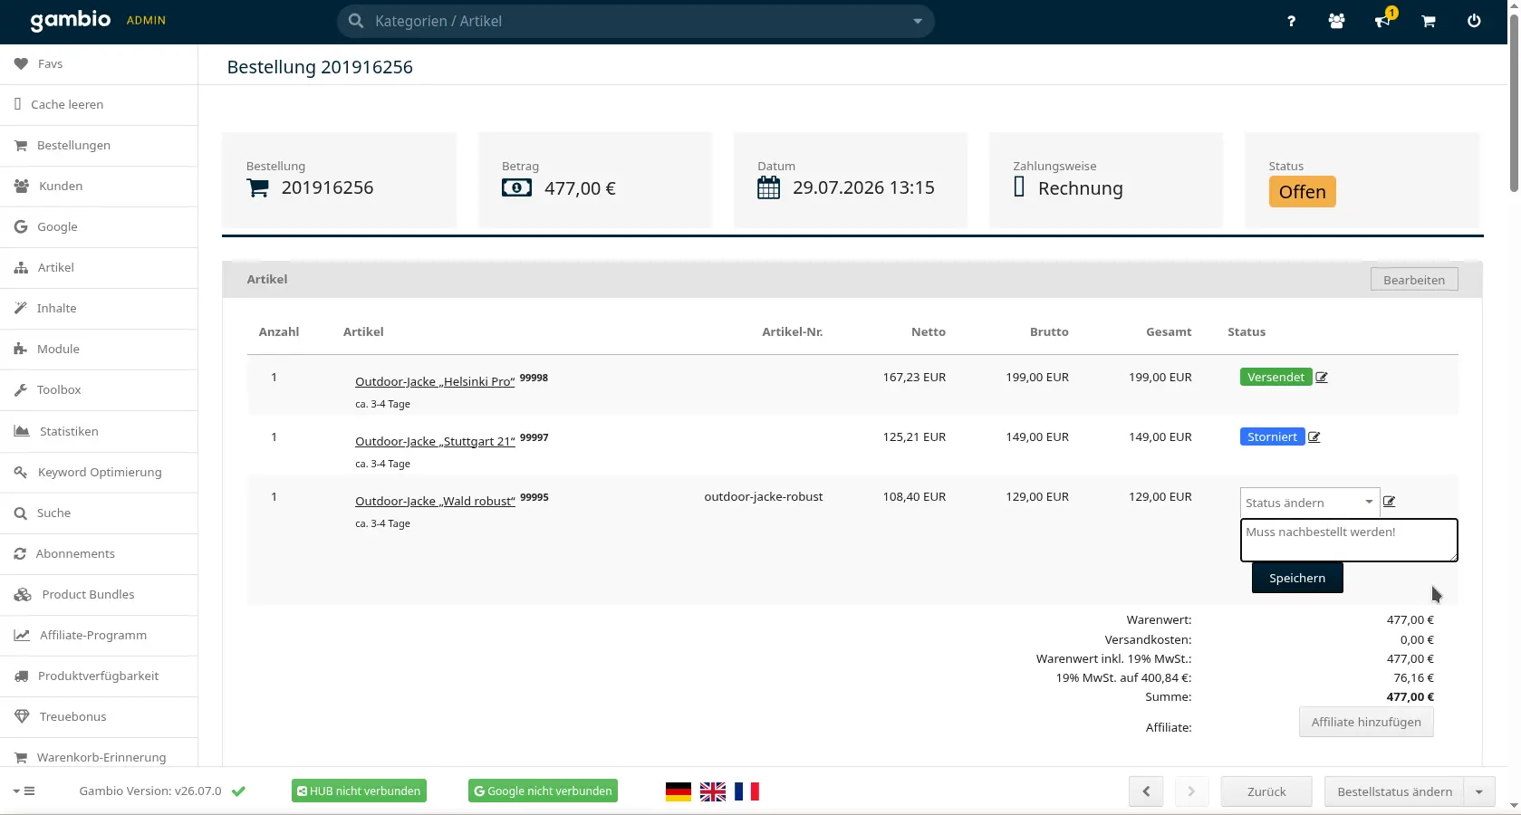Open the customers group icon in header

click(1336, 21)
